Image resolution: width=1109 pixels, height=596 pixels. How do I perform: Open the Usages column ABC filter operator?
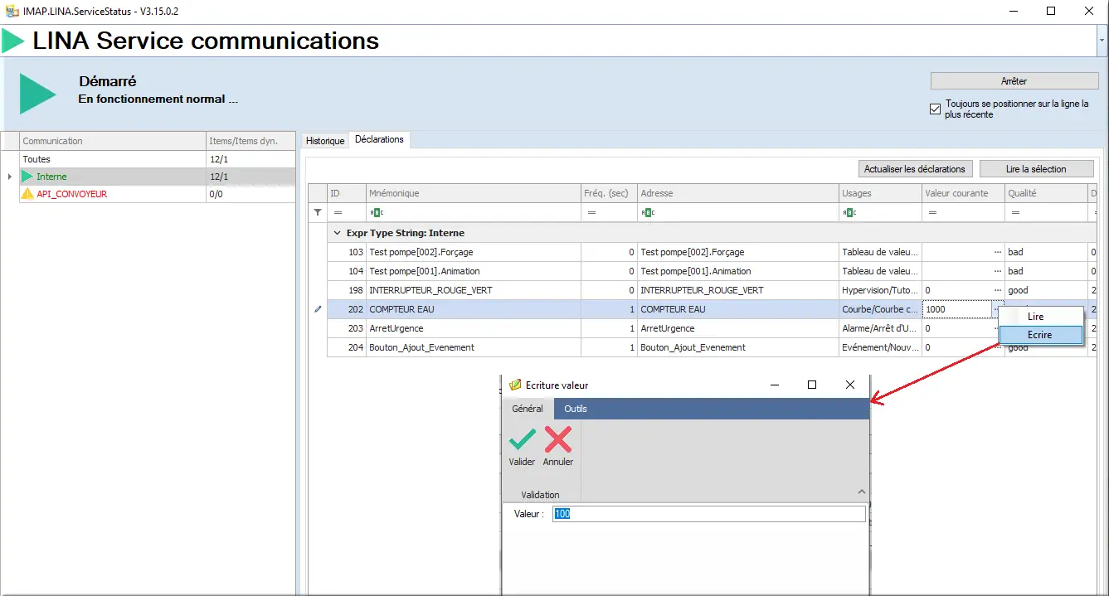849,213
